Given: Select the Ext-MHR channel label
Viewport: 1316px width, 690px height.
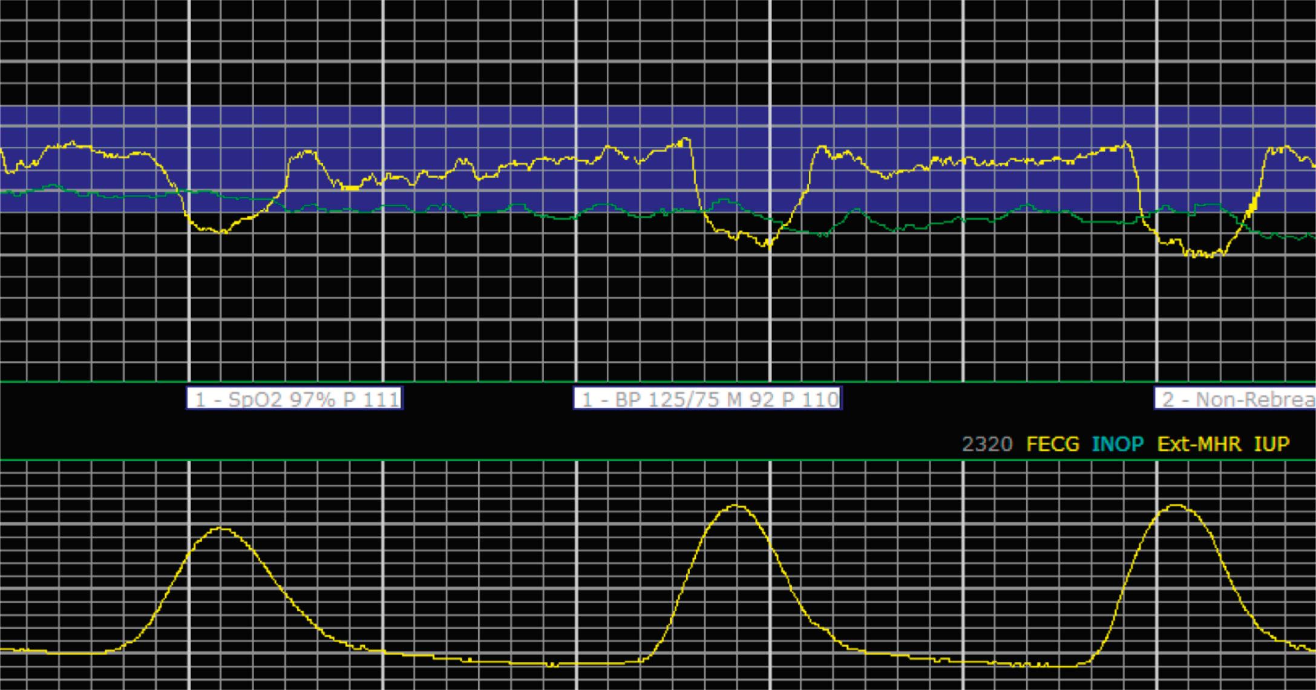Looking at the screenshot, I should coord(1199,444).
